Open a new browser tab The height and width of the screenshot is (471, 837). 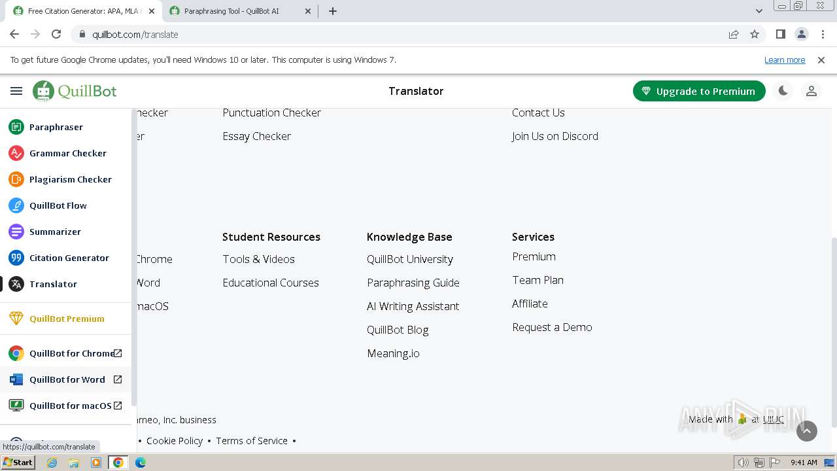coord(332,11)
